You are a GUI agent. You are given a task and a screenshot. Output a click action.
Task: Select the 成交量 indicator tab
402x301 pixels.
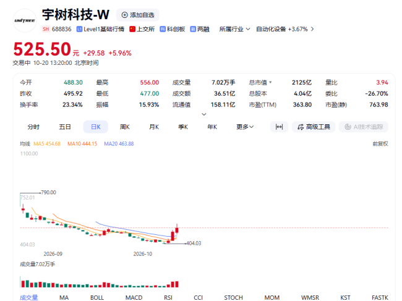pyautogui.click(x=28, y=298)
